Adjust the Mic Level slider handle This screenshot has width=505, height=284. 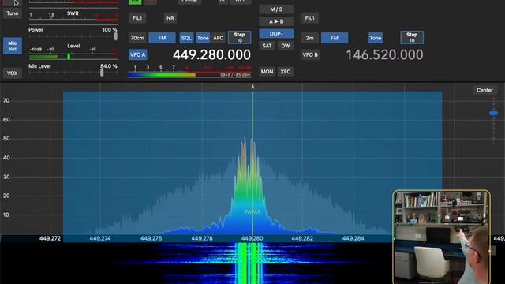[x=102, y=73]
